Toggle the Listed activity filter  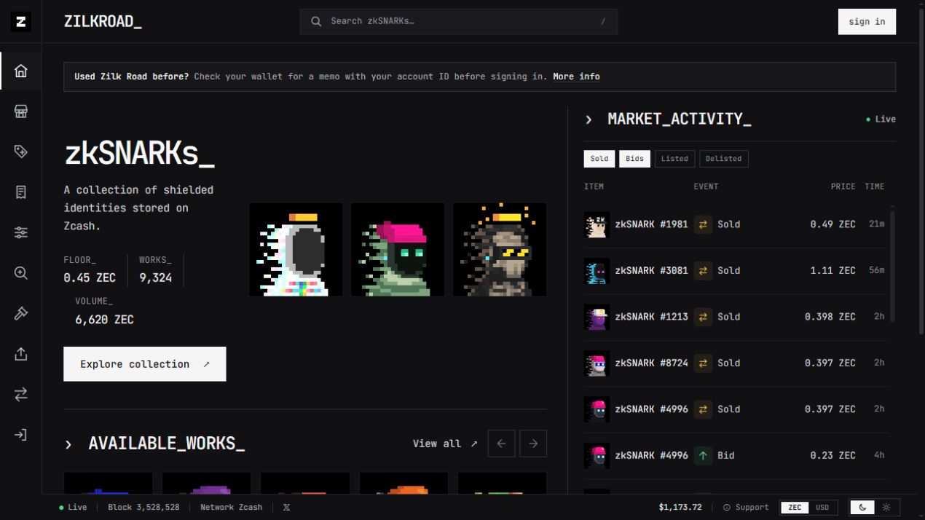(674, 159)
